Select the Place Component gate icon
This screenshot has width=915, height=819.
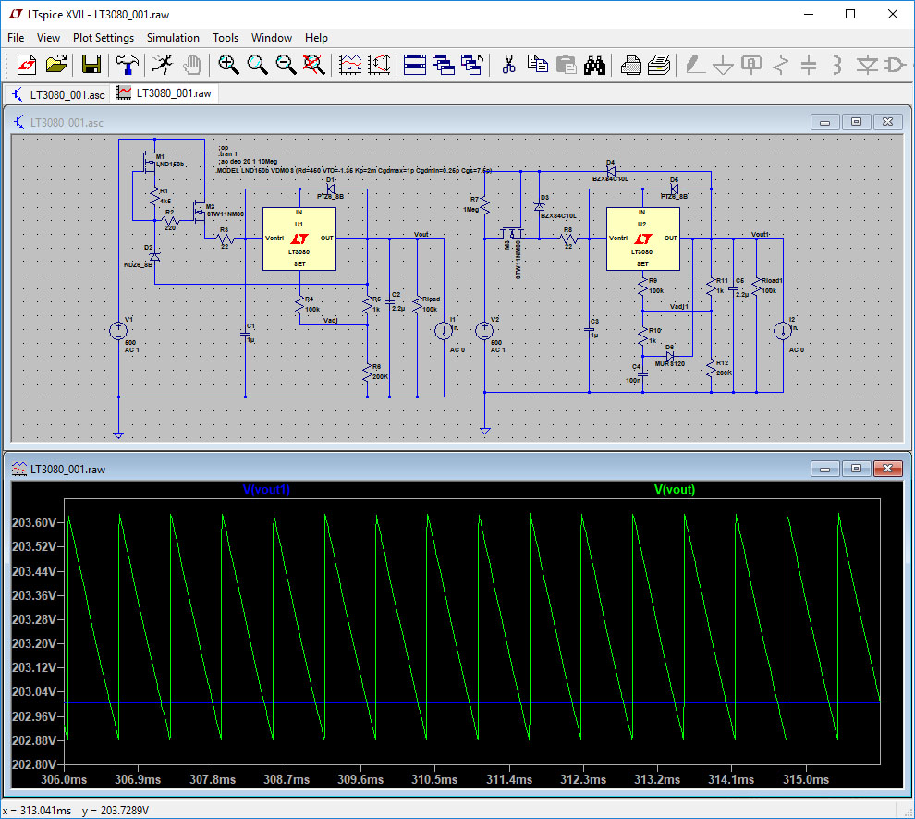(x=896, y=64)
